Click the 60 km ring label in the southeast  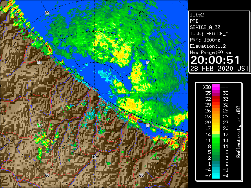[141, 175]
